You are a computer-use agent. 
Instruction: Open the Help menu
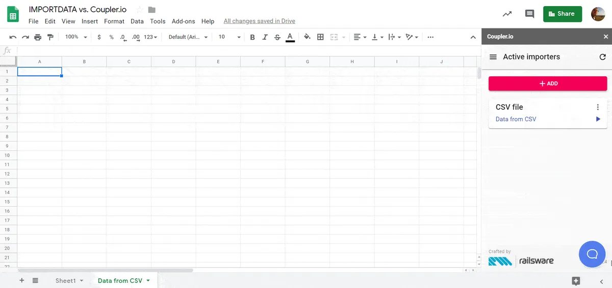[208, 21]
